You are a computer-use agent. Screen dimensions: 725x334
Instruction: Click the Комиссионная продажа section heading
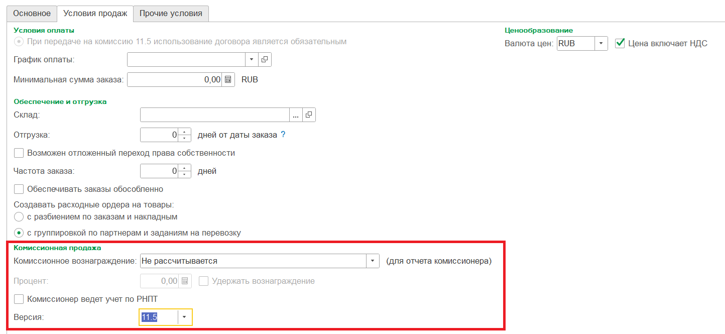pyautogui.click(x=57, y=248)
